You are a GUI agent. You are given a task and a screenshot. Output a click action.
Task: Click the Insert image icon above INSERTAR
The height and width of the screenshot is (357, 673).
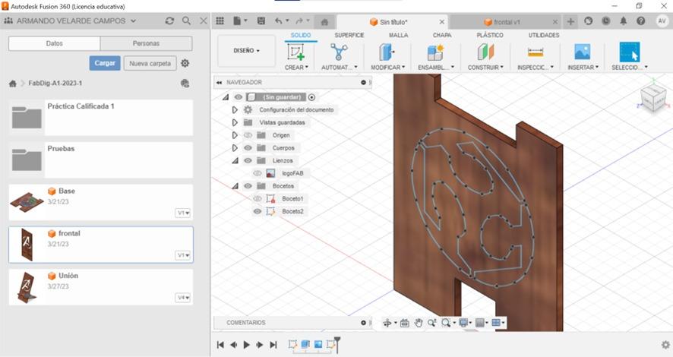pos(583,52)
